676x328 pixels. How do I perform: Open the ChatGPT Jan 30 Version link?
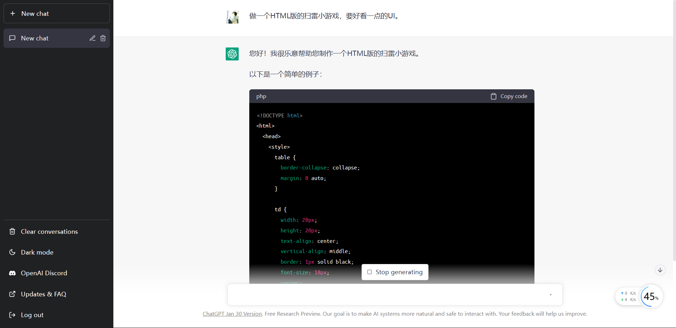(x=232, y=314)
